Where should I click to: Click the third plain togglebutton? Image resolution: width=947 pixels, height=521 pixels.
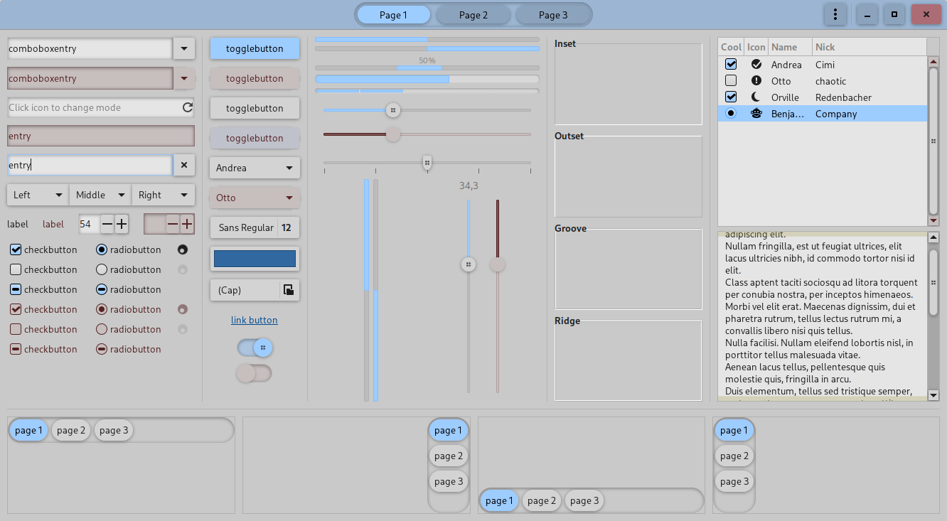pos(255,108)
